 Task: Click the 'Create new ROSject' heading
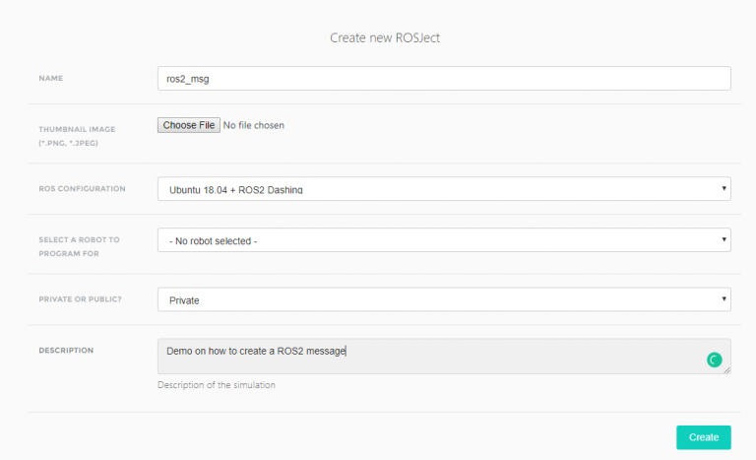391,38
